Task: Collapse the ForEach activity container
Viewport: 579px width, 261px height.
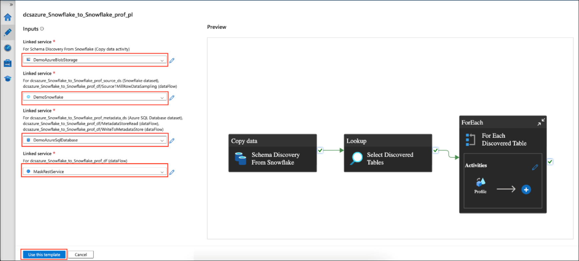Action: coord(541,122)
